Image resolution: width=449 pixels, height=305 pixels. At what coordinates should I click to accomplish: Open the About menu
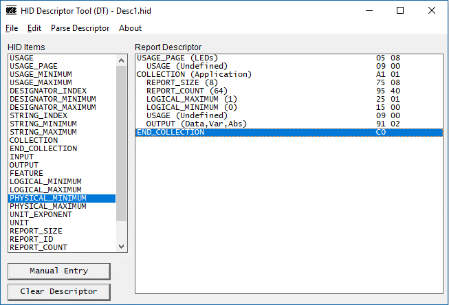(x=130, y=28)
